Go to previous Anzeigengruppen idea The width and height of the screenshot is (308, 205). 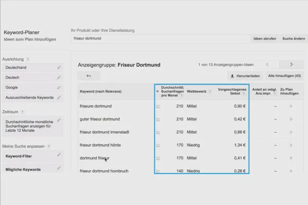tap(267, 65)
